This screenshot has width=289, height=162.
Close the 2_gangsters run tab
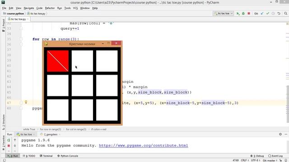tap(60, 135)
